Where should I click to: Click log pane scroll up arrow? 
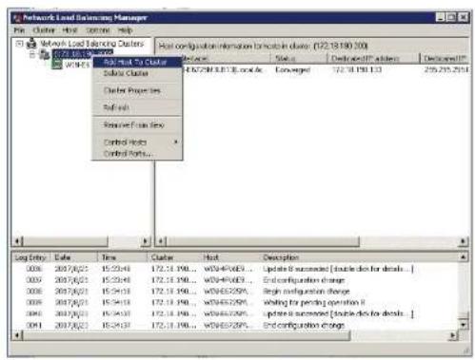464,257
